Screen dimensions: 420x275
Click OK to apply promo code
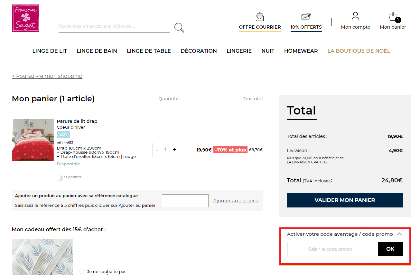(390, 249)
